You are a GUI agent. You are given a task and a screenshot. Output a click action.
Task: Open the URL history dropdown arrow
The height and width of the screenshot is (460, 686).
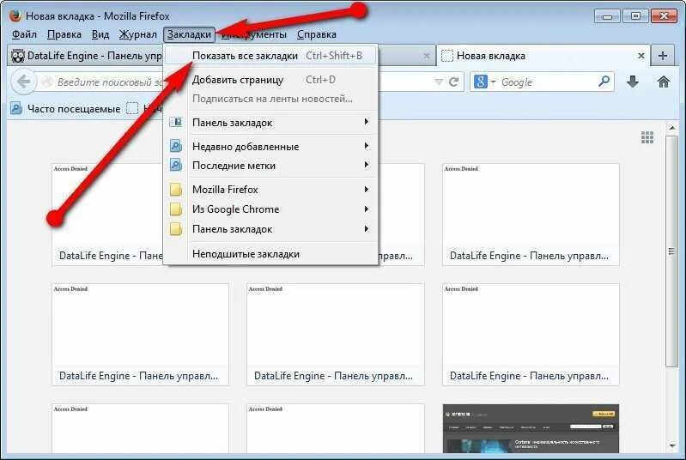(439, 82)
